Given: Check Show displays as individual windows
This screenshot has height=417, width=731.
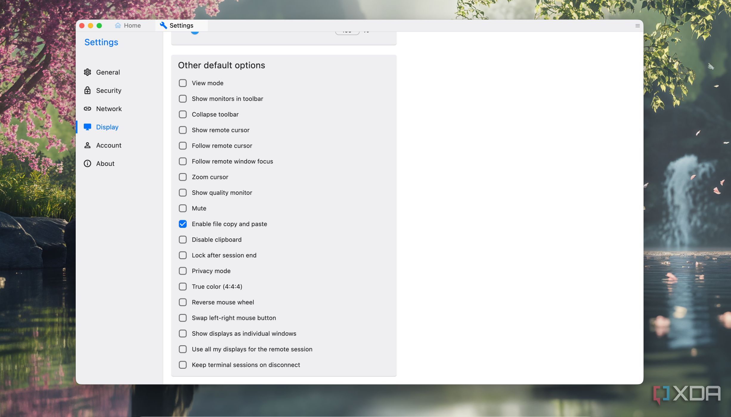Looking at the screenshot, I should point(183,334).
